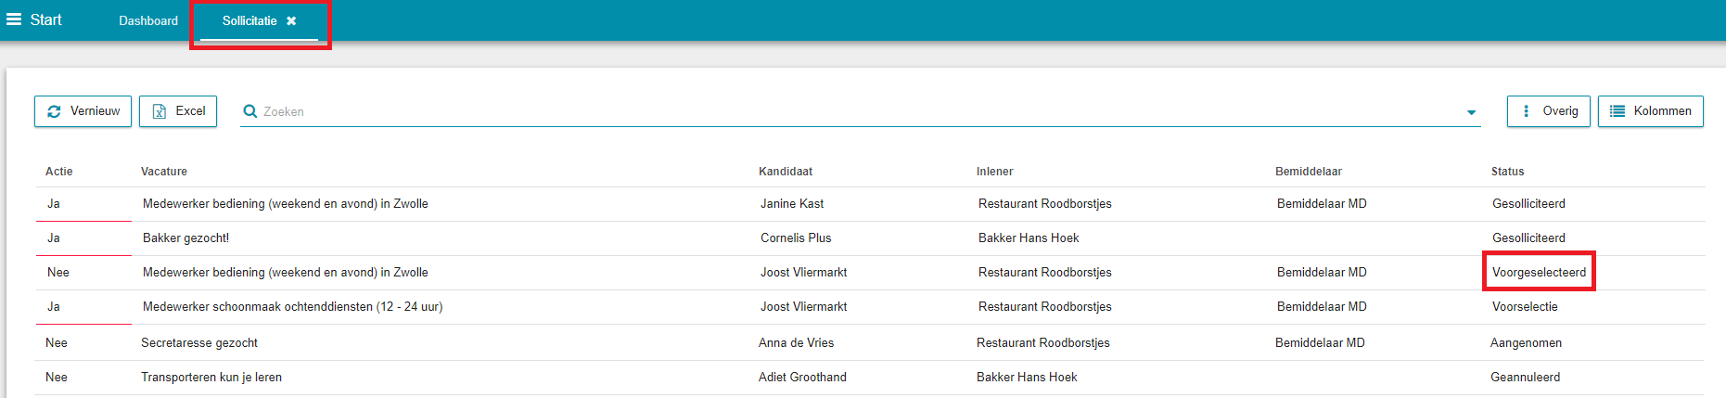Click the refresh icon on Vernieuw
Viewport: 1726px width, 398px height.
pos(54,111)
